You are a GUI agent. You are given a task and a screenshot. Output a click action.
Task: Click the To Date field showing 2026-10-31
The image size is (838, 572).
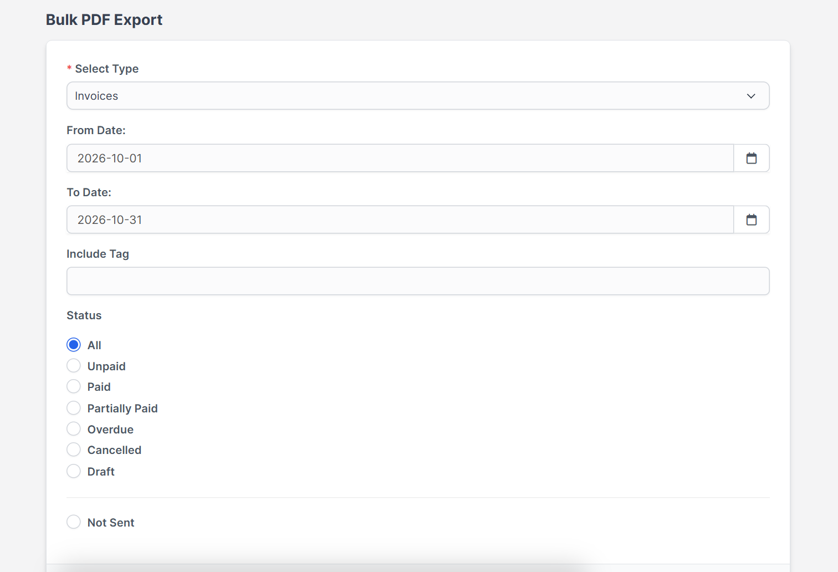coord(400,219)
